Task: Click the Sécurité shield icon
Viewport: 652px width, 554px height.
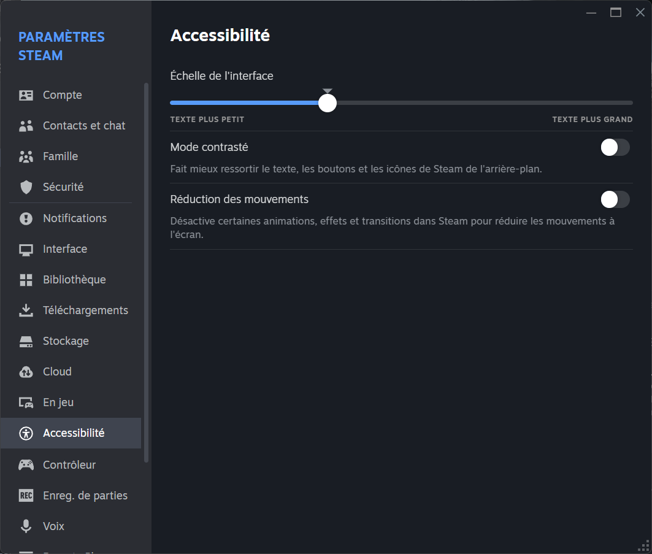Action: coord(26,187)
